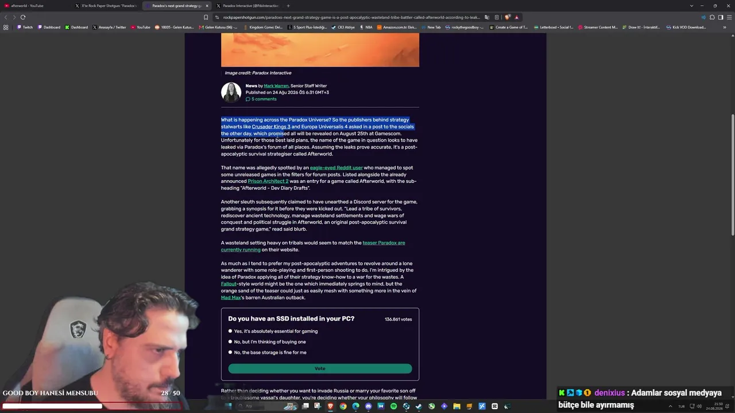Follow the 'eagle-eyed Reddit user' link
The image size is (735, 413).
pos(336,167)
